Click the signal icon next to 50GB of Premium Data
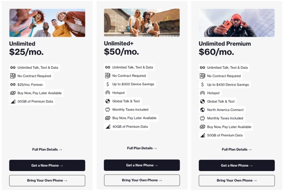 pyautogui.click(x=202, y=135)
